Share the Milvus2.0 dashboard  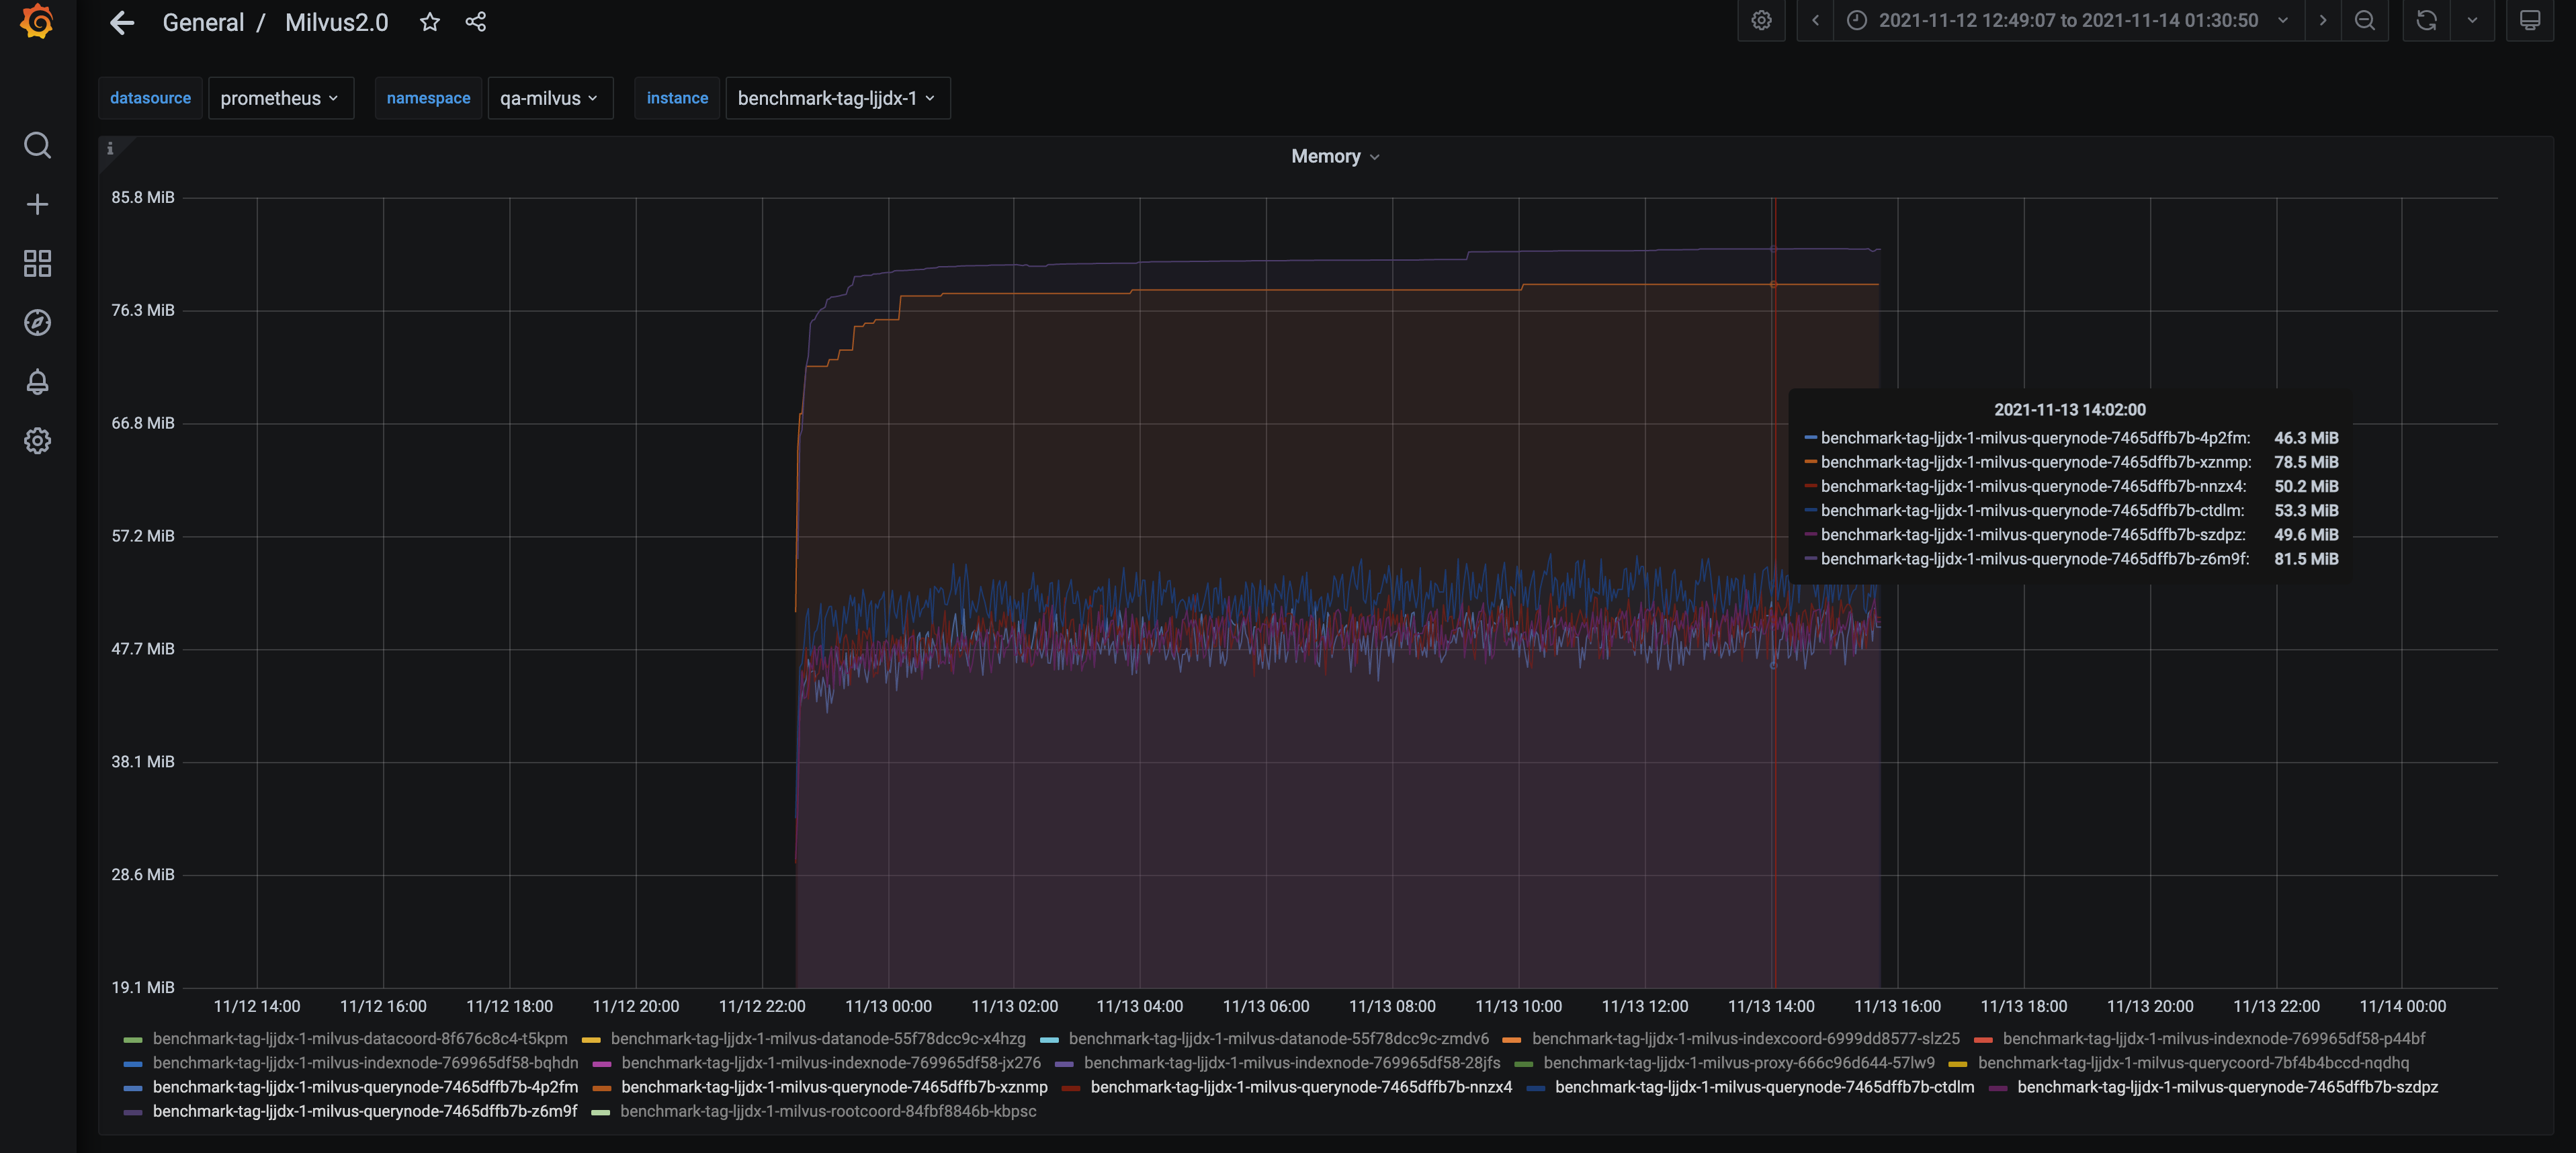pyautogui.click(x=475, y=21)
